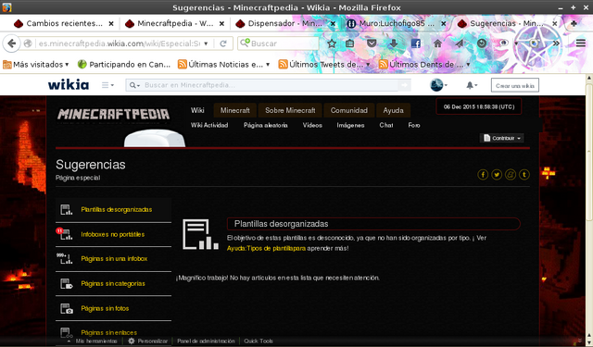
Task: Click the paper plane toolbar icon
Action: tap(460, 43)
